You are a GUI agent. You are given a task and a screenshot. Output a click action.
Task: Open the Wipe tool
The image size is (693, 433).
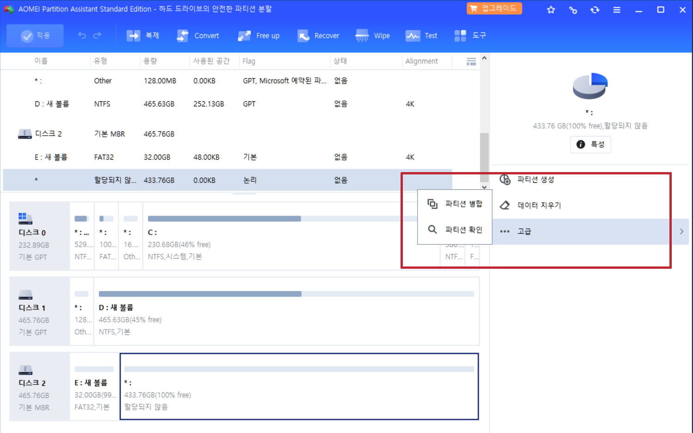pyautogui.click(x=373, y=36)
